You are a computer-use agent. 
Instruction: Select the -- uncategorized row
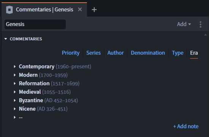pos(21,117)
